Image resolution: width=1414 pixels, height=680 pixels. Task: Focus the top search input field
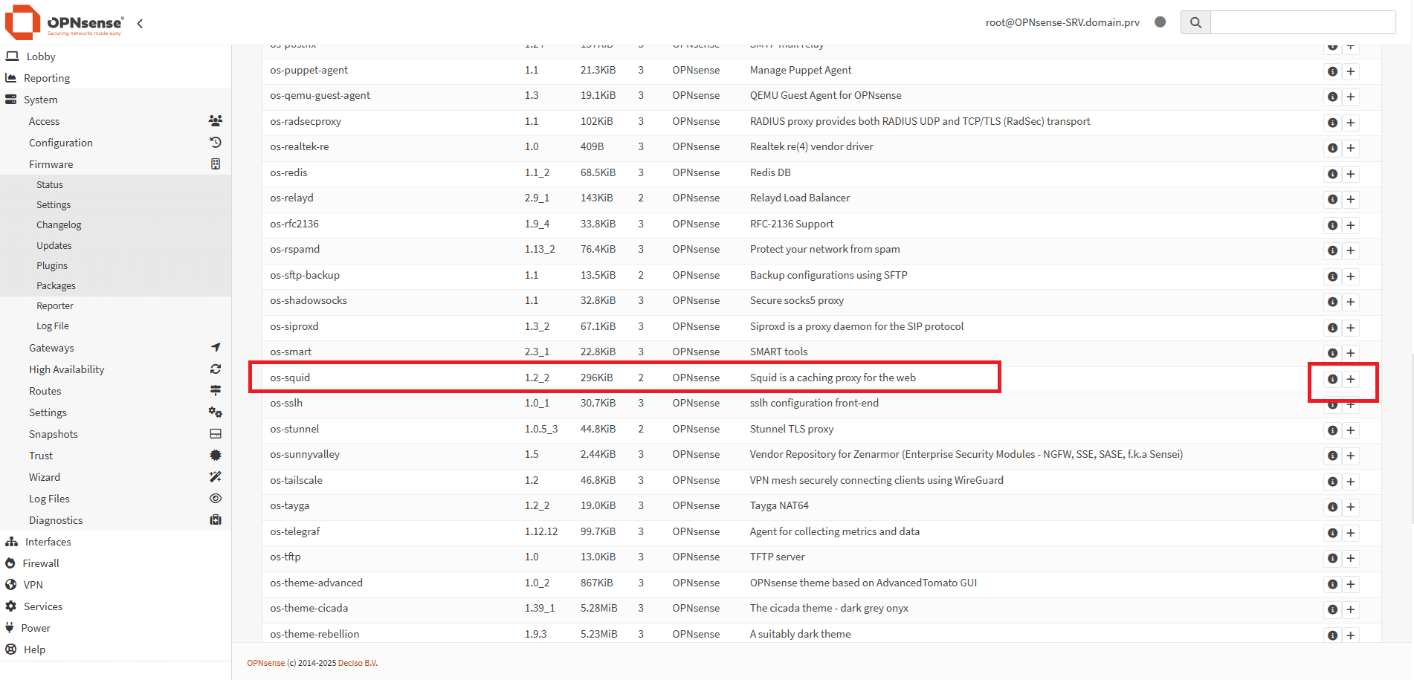(1303, 22)
